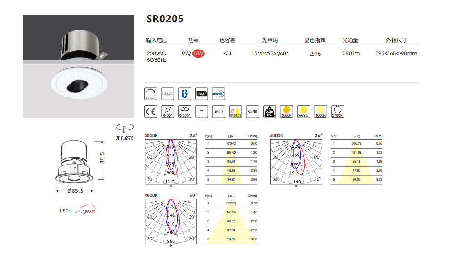469x280 pixels.
Task: Click the 192.60 illuminance value
Action: (x=231, y=153)
